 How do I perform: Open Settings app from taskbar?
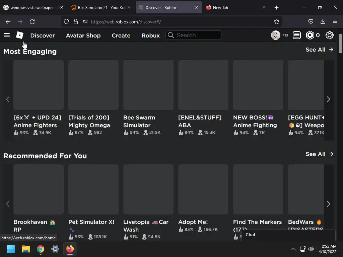tap(55, 249)
